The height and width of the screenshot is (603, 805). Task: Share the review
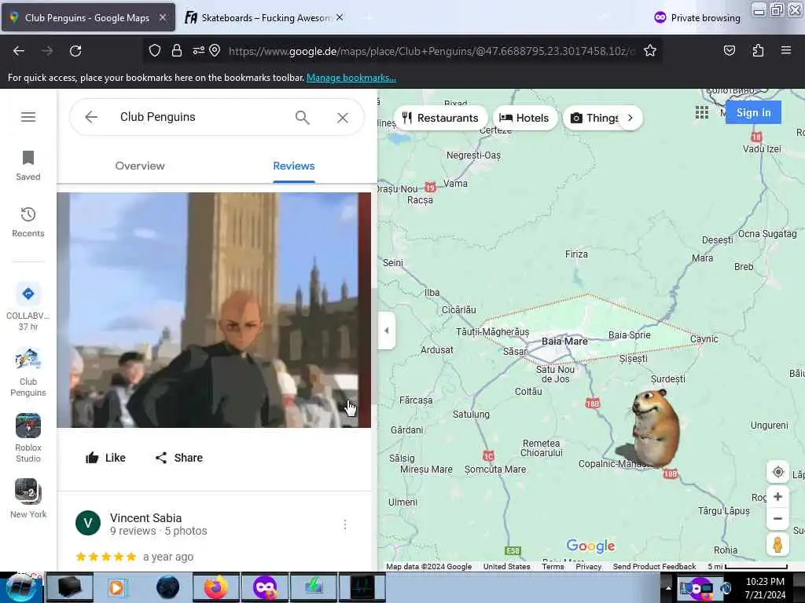click(179, 458)
